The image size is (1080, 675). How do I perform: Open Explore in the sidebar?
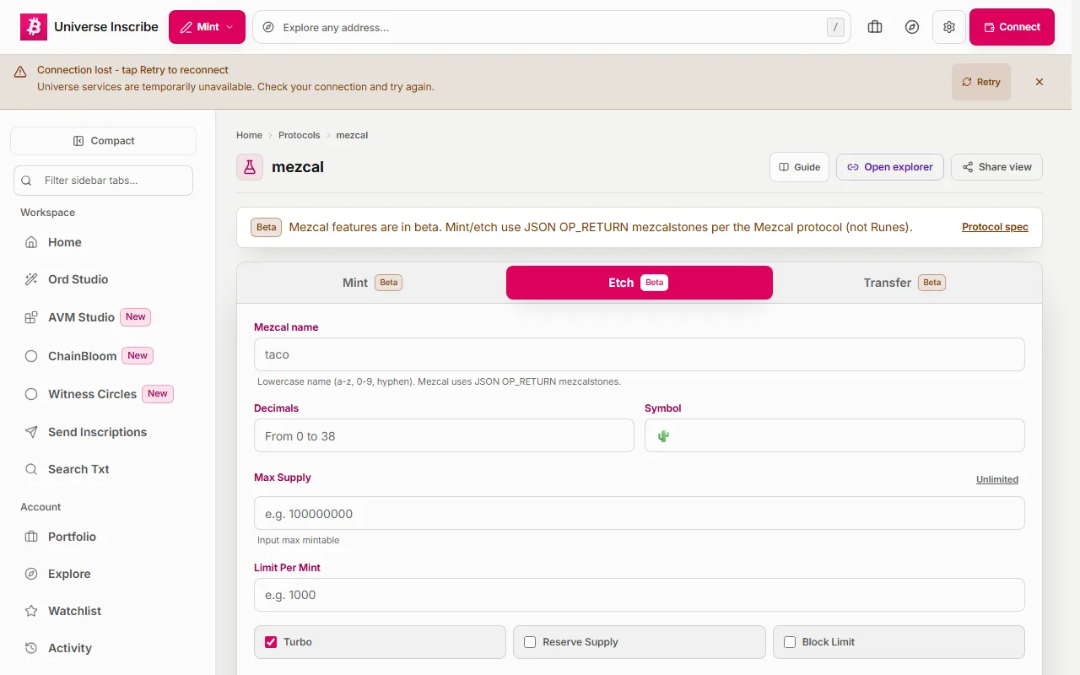click(103, 574)
